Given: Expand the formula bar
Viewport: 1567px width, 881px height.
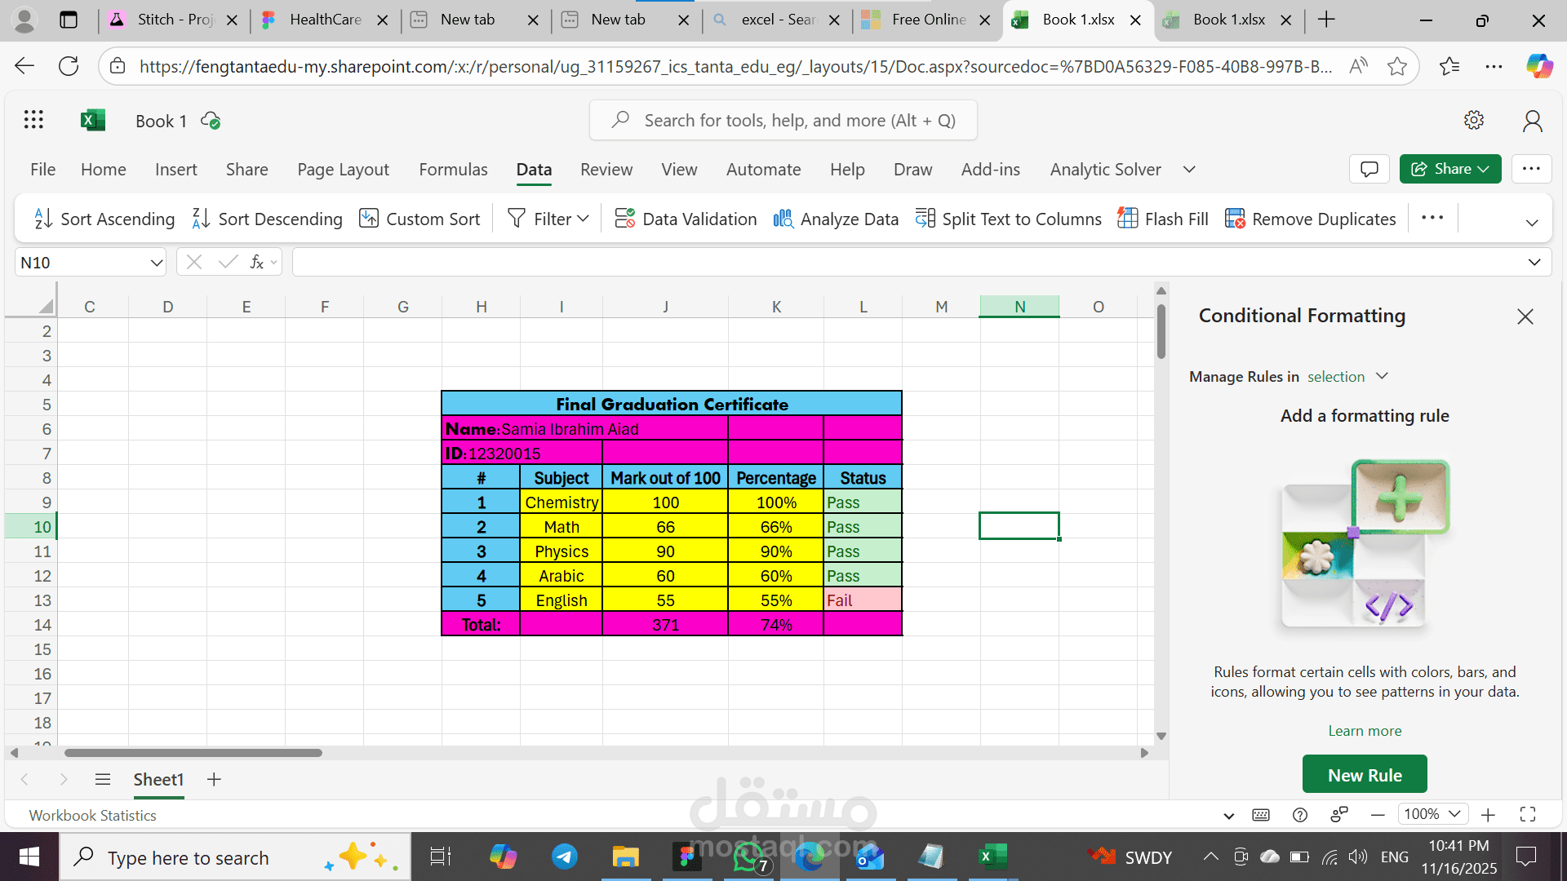Looking at the screenshot, I should [1534, 263].
